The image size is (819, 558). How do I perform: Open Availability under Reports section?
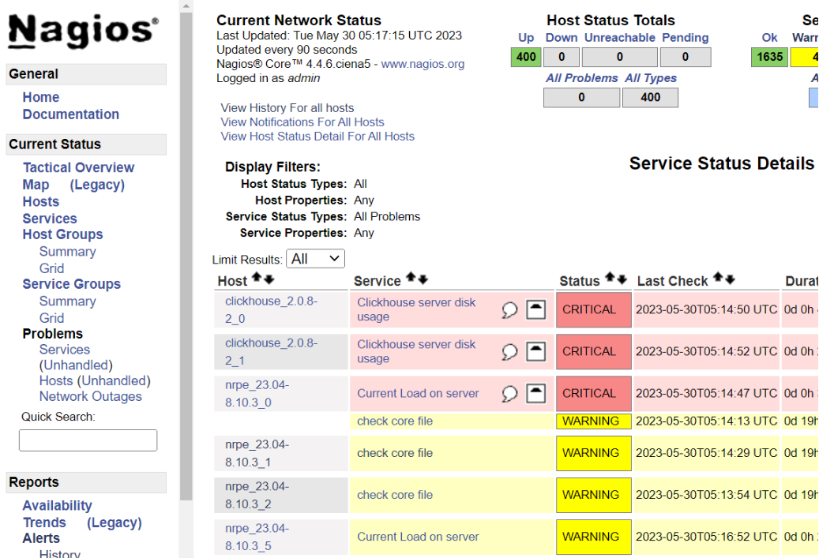click(57, 505)
